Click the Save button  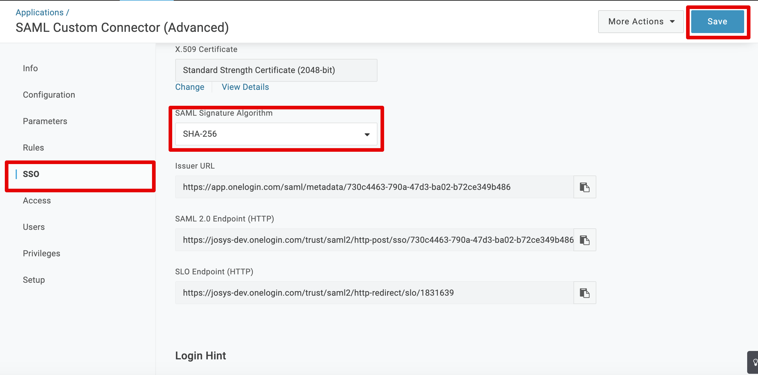coord(717,22)
